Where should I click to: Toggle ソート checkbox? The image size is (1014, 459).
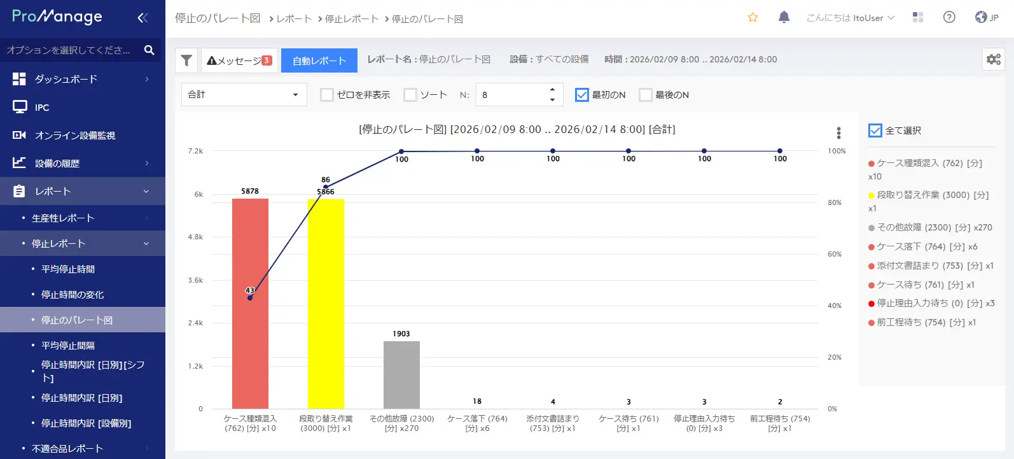[410, 95]
